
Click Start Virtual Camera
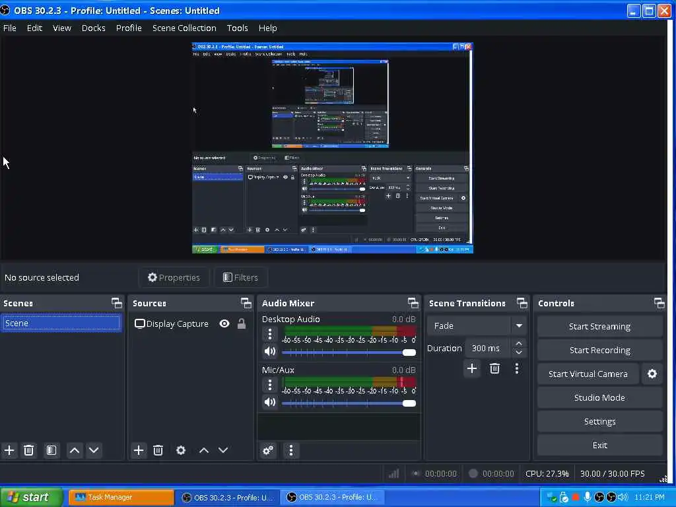(588, 374)
